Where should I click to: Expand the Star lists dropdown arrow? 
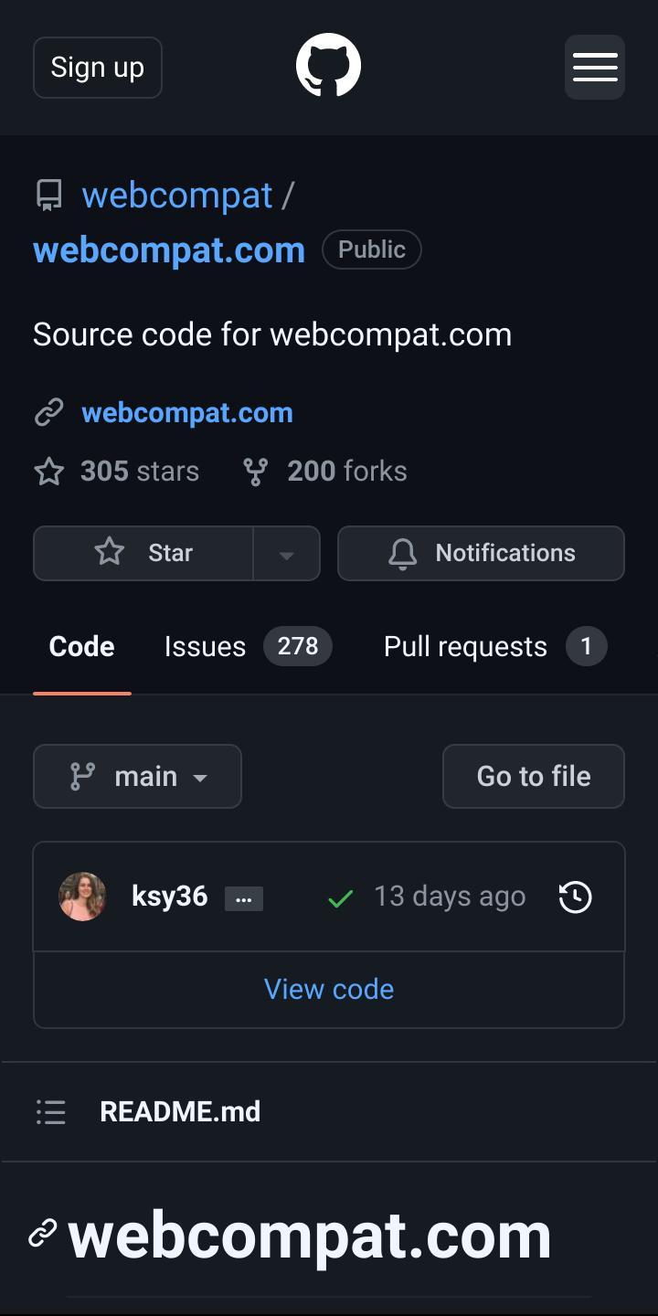tap(286, 553)
